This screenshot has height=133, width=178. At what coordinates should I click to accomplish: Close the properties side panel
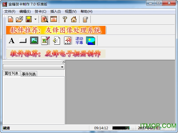[x=63, y=62]
